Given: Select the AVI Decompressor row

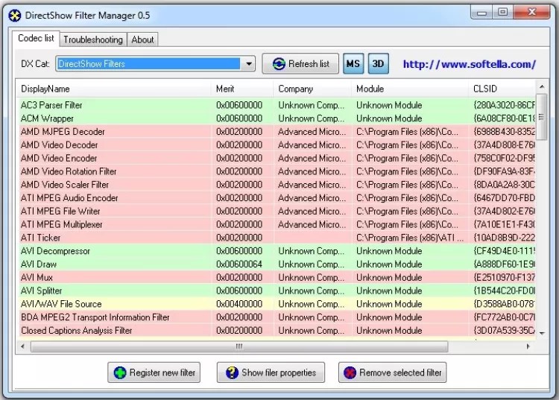Looking at the screenshot, I should [x=276, y=251].
